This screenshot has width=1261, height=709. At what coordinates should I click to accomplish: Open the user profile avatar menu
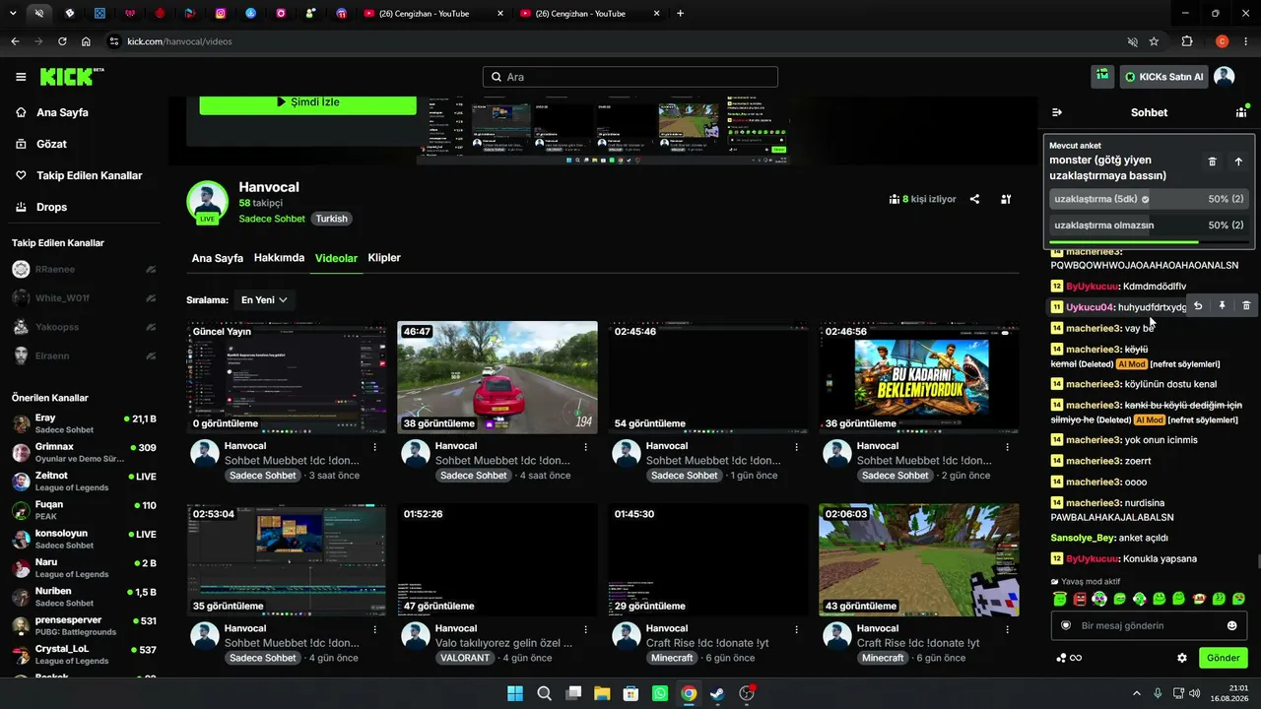pyautogui.click(x=1225, y=76)
